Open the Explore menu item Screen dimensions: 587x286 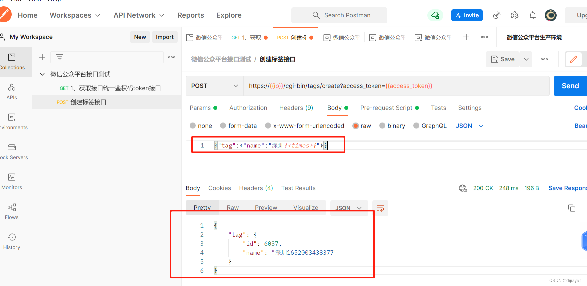pos(229,15)
